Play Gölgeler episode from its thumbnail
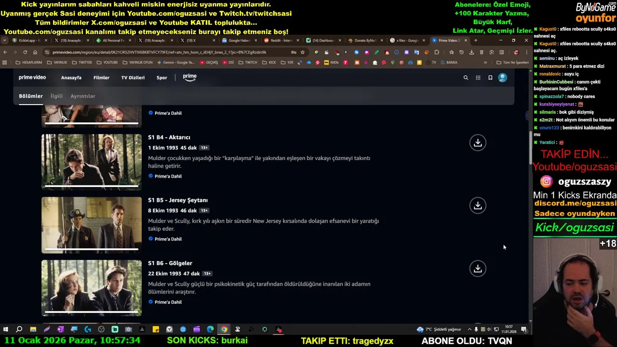Viewport: 617px width, 347px height. point(92,288)
